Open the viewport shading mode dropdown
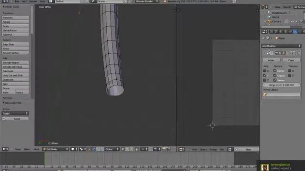This screenshot has height=171, width=305. point(74,149)
